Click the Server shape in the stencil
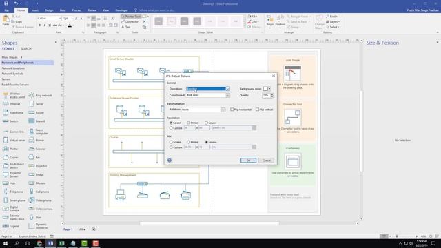The image size is (441, 248). tap(36, 104)
